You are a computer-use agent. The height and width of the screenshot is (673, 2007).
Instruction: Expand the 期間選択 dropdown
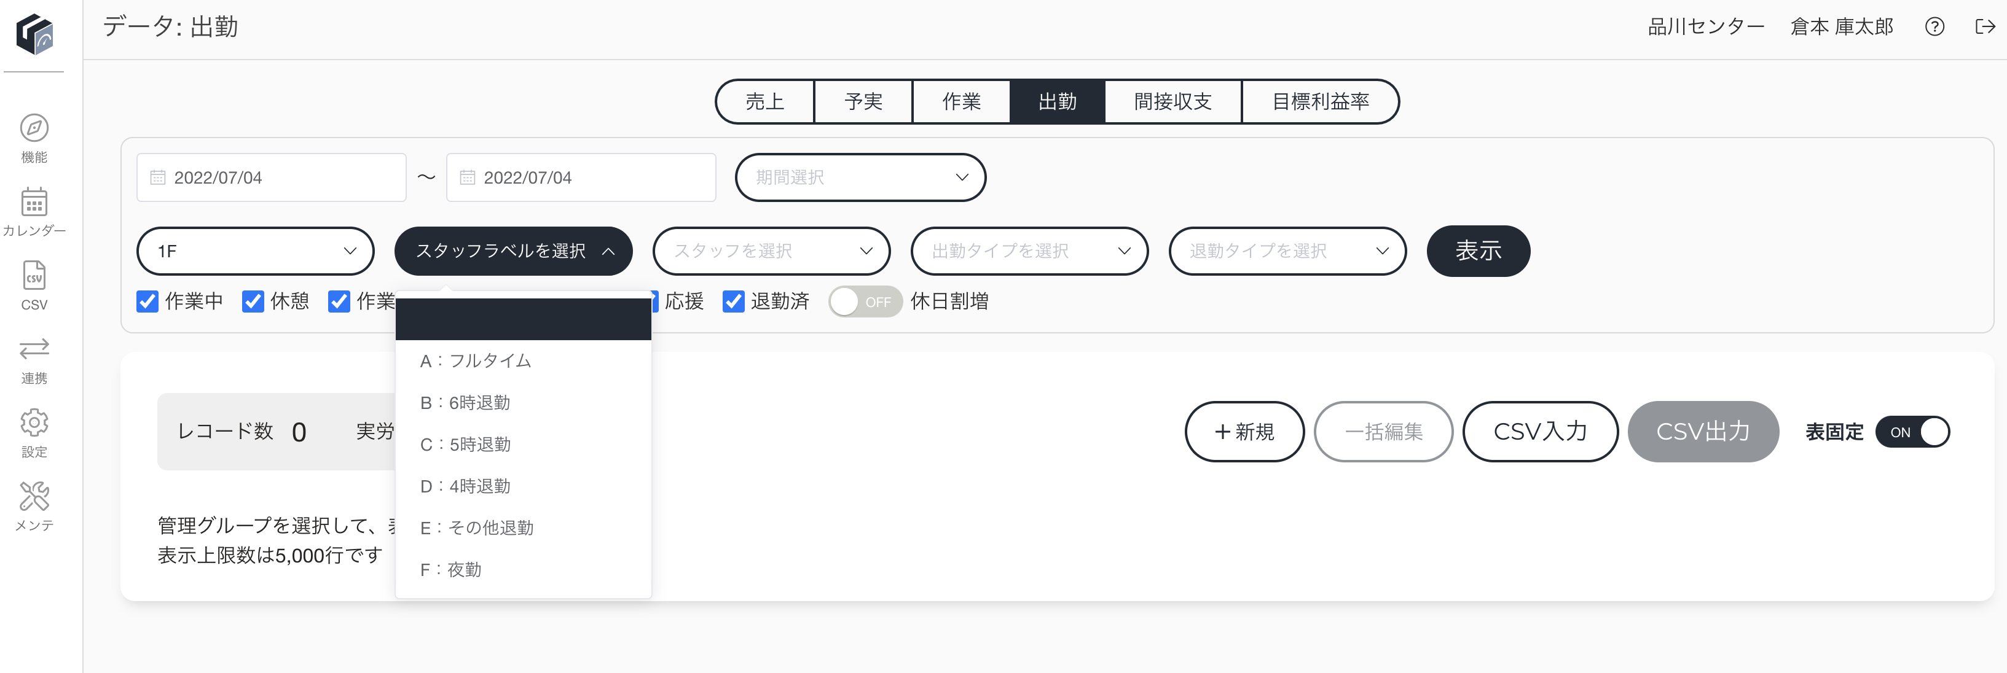point(860,177)
